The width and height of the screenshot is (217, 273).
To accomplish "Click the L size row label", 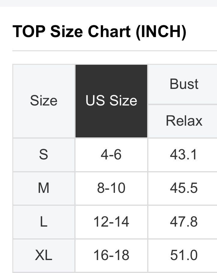I will (x=44, y=222).
